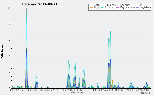Image resolution: width=154 pixels, height=95 pixels.
Task: Click the x-axis label "14 h"
Action: click(x=94, y=90)
